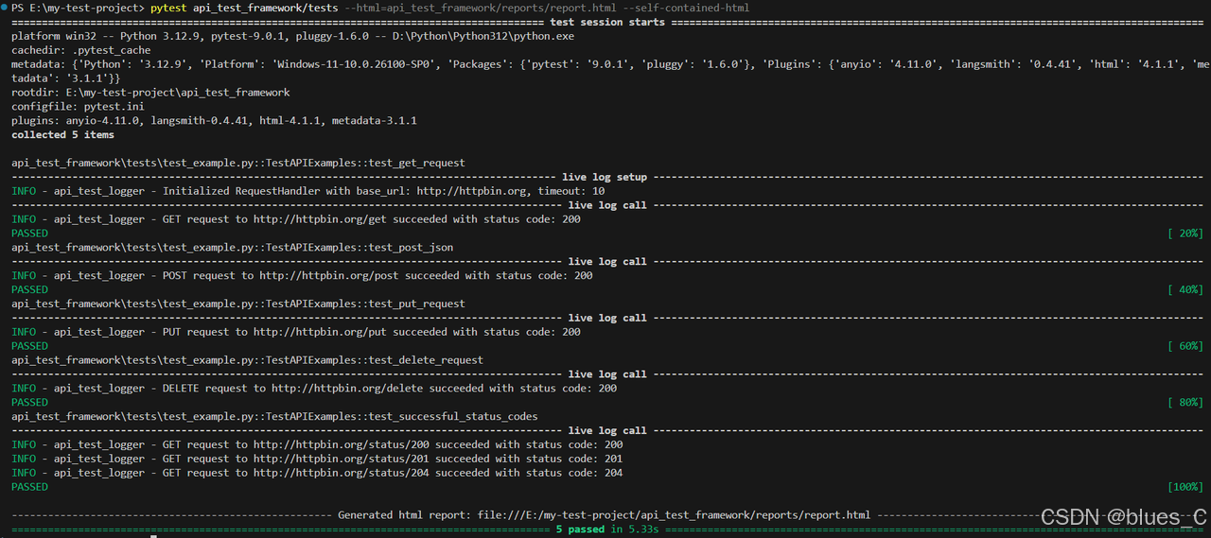Click the 'cachedir: .pytest_cache' line

81,50
